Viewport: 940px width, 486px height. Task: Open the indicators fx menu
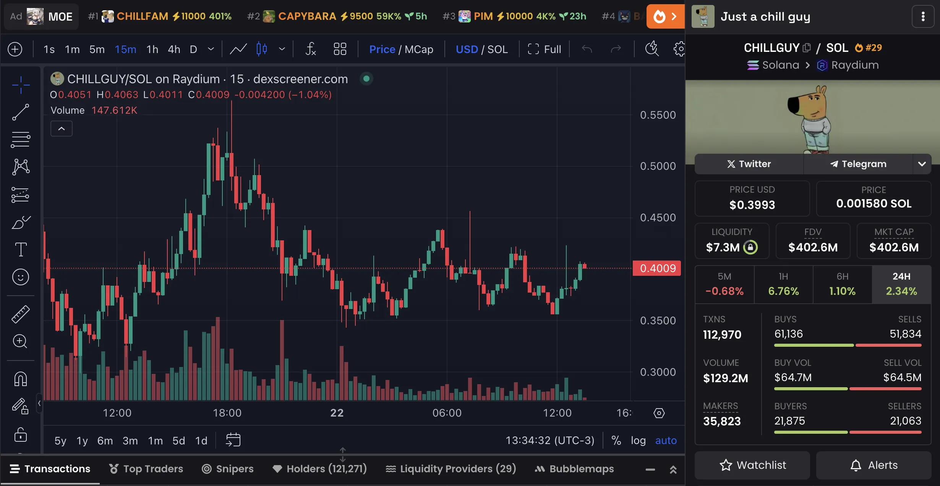(311, 49)
